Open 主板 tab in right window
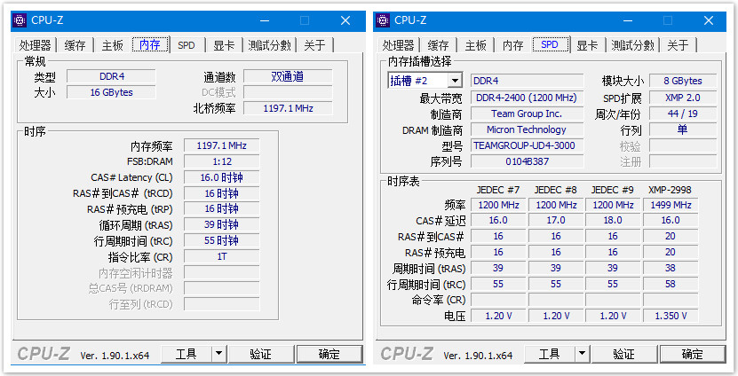This screenshot has width=738, height=376. [476, 45]
